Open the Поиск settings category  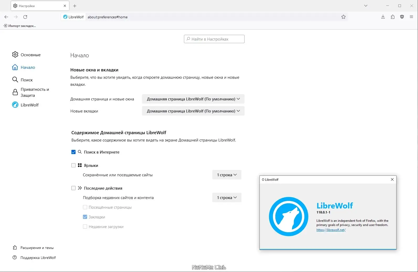click(23, 80)
